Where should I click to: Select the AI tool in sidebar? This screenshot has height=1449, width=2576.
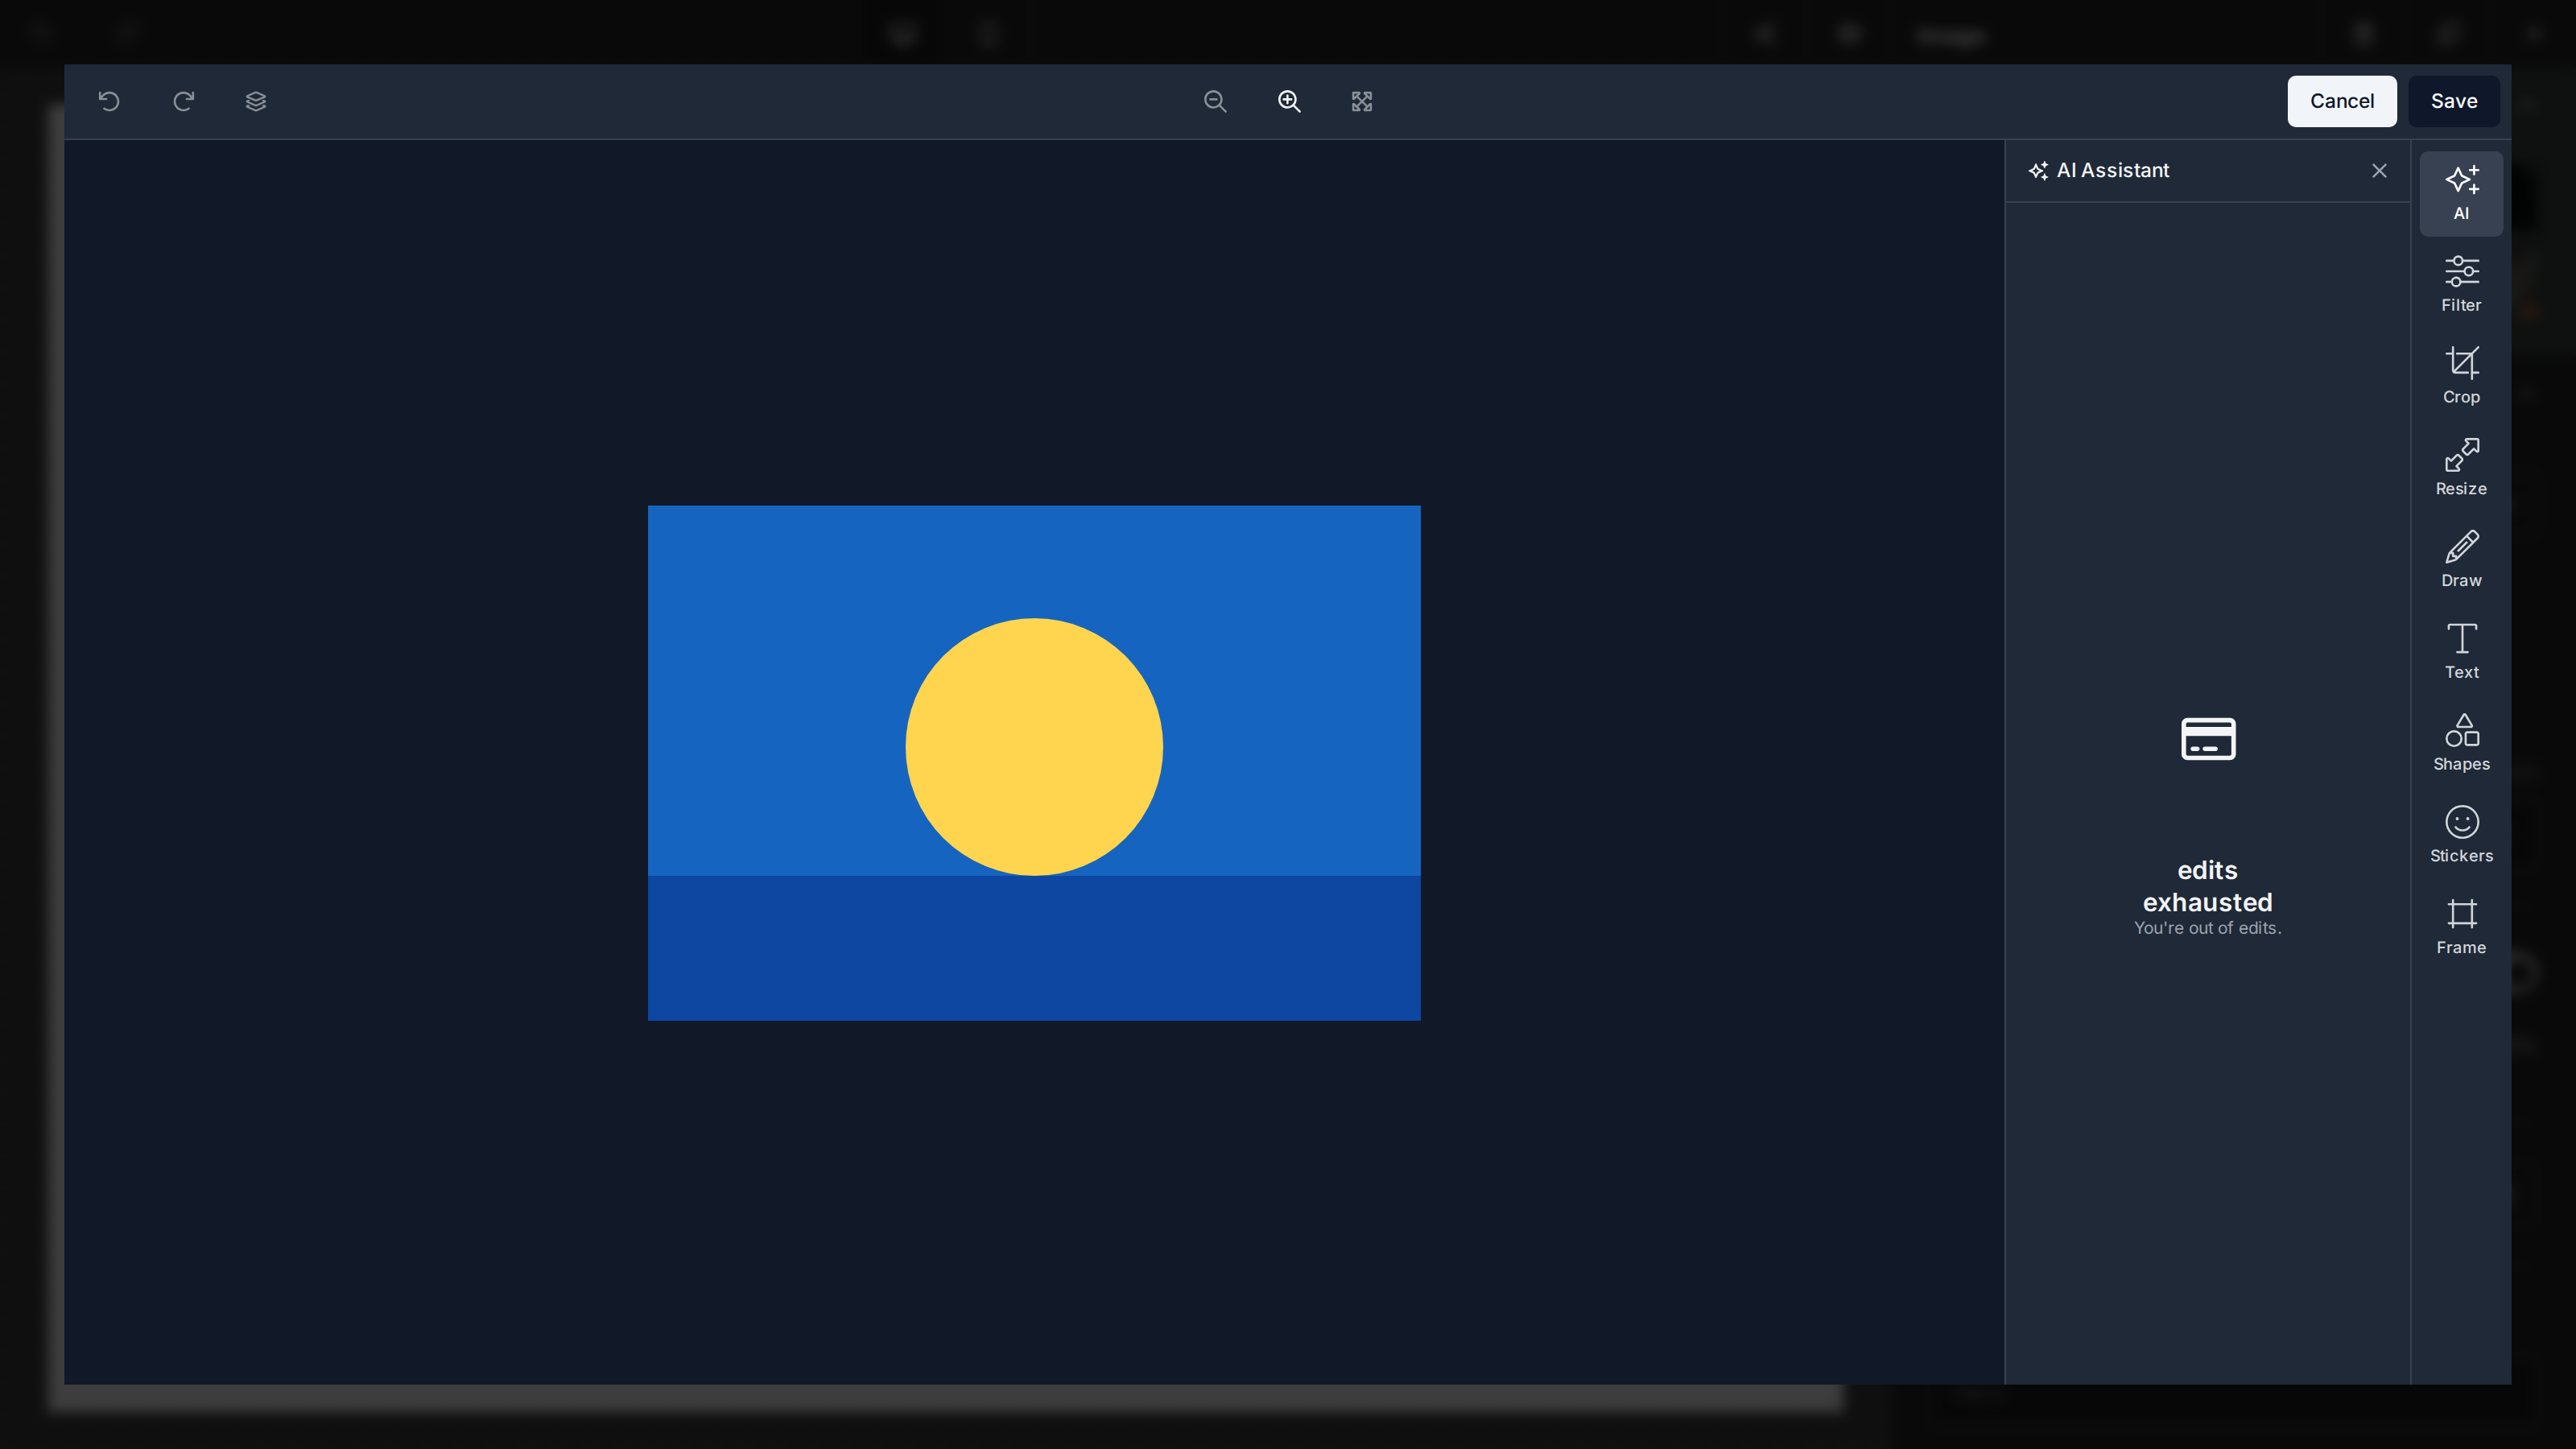point(2461,193)
